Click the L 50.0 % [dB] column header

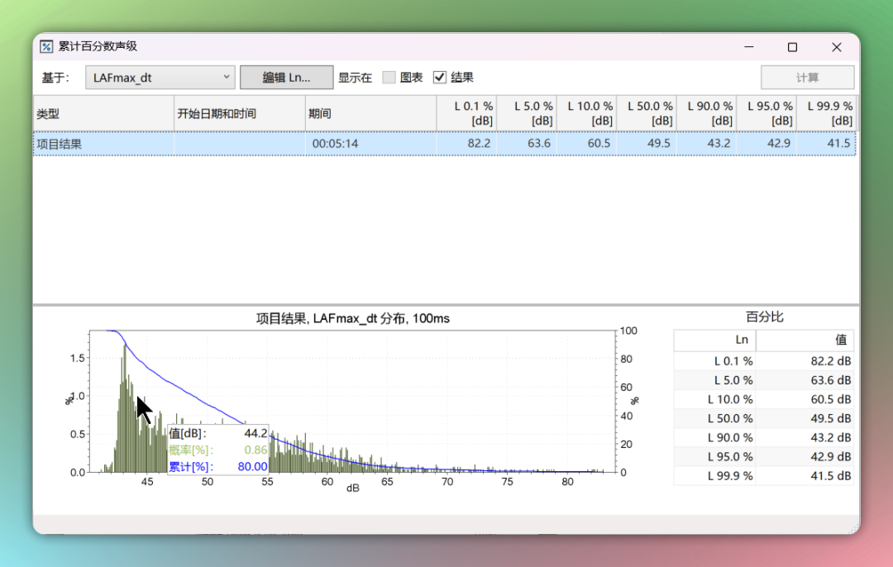point(648,113)
